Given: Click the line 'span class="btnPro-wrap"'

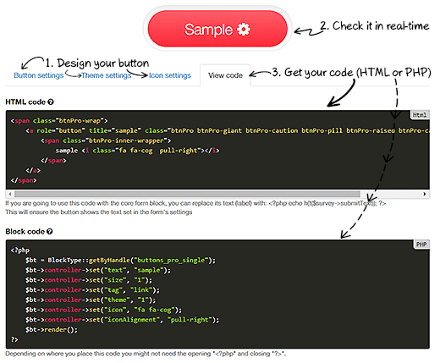Looking at the screenshot, I should coord(59,121).
